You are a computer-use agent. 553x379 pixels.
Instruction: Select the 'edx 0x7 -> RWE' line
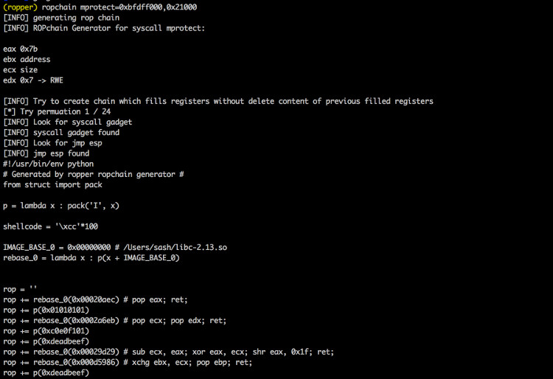[33, 80]
